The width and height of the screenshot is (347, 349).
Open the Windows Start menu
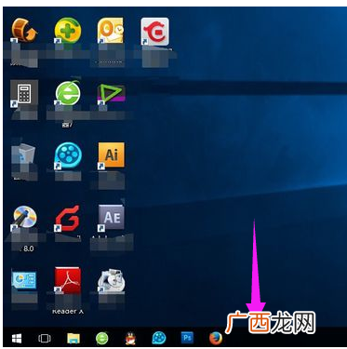click(17, 339)
